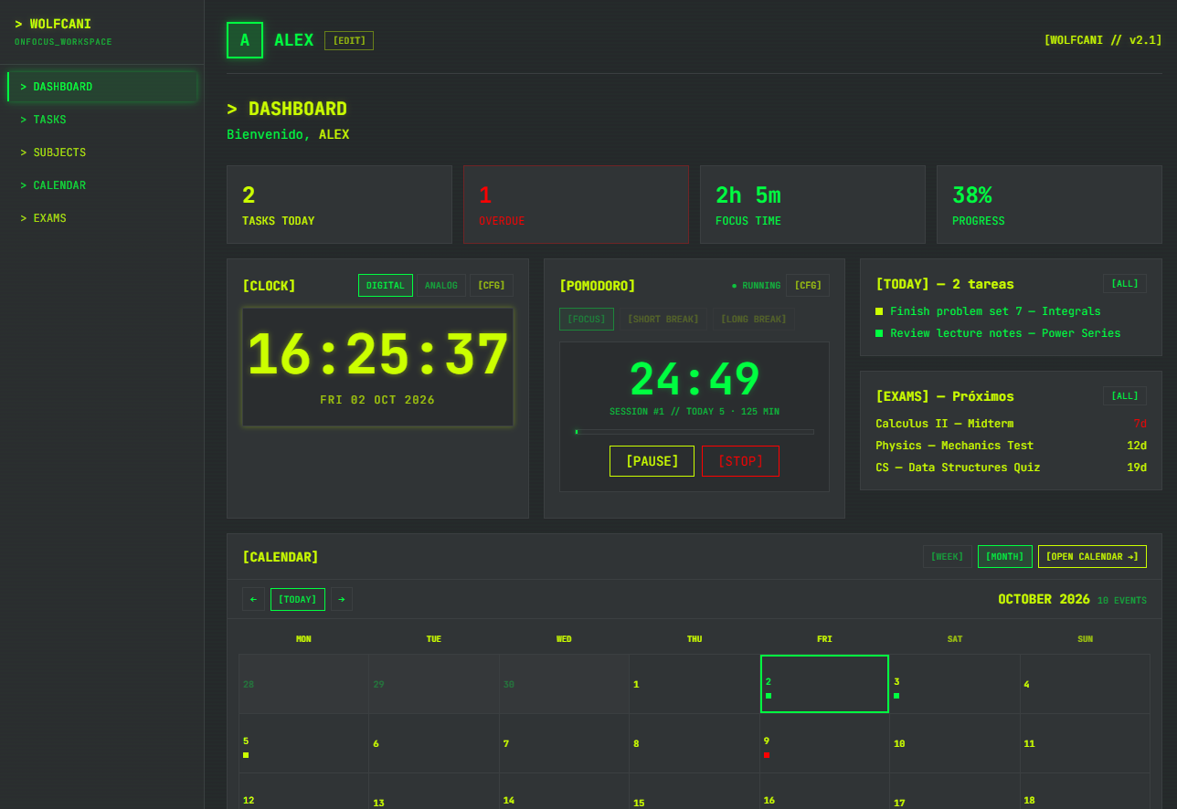Click All in Today tasks panel

(x=1125, y=284)
